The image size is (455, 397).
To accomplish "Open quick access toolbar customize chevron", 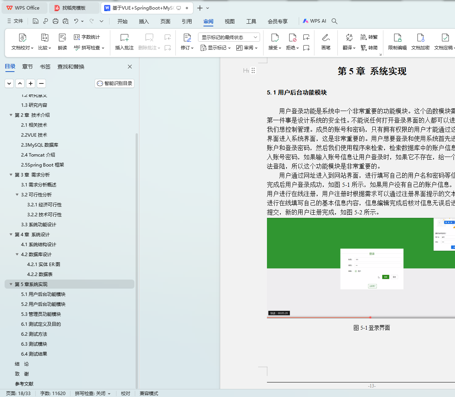I will tap(101, 21).
